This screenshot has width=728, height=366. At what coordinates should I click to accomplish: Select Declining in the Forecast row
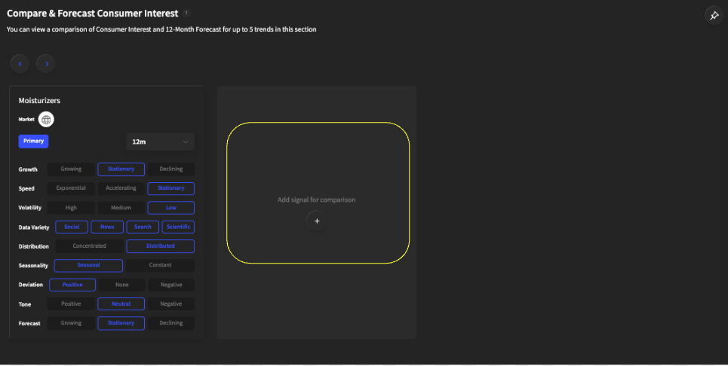pos(170,323)
